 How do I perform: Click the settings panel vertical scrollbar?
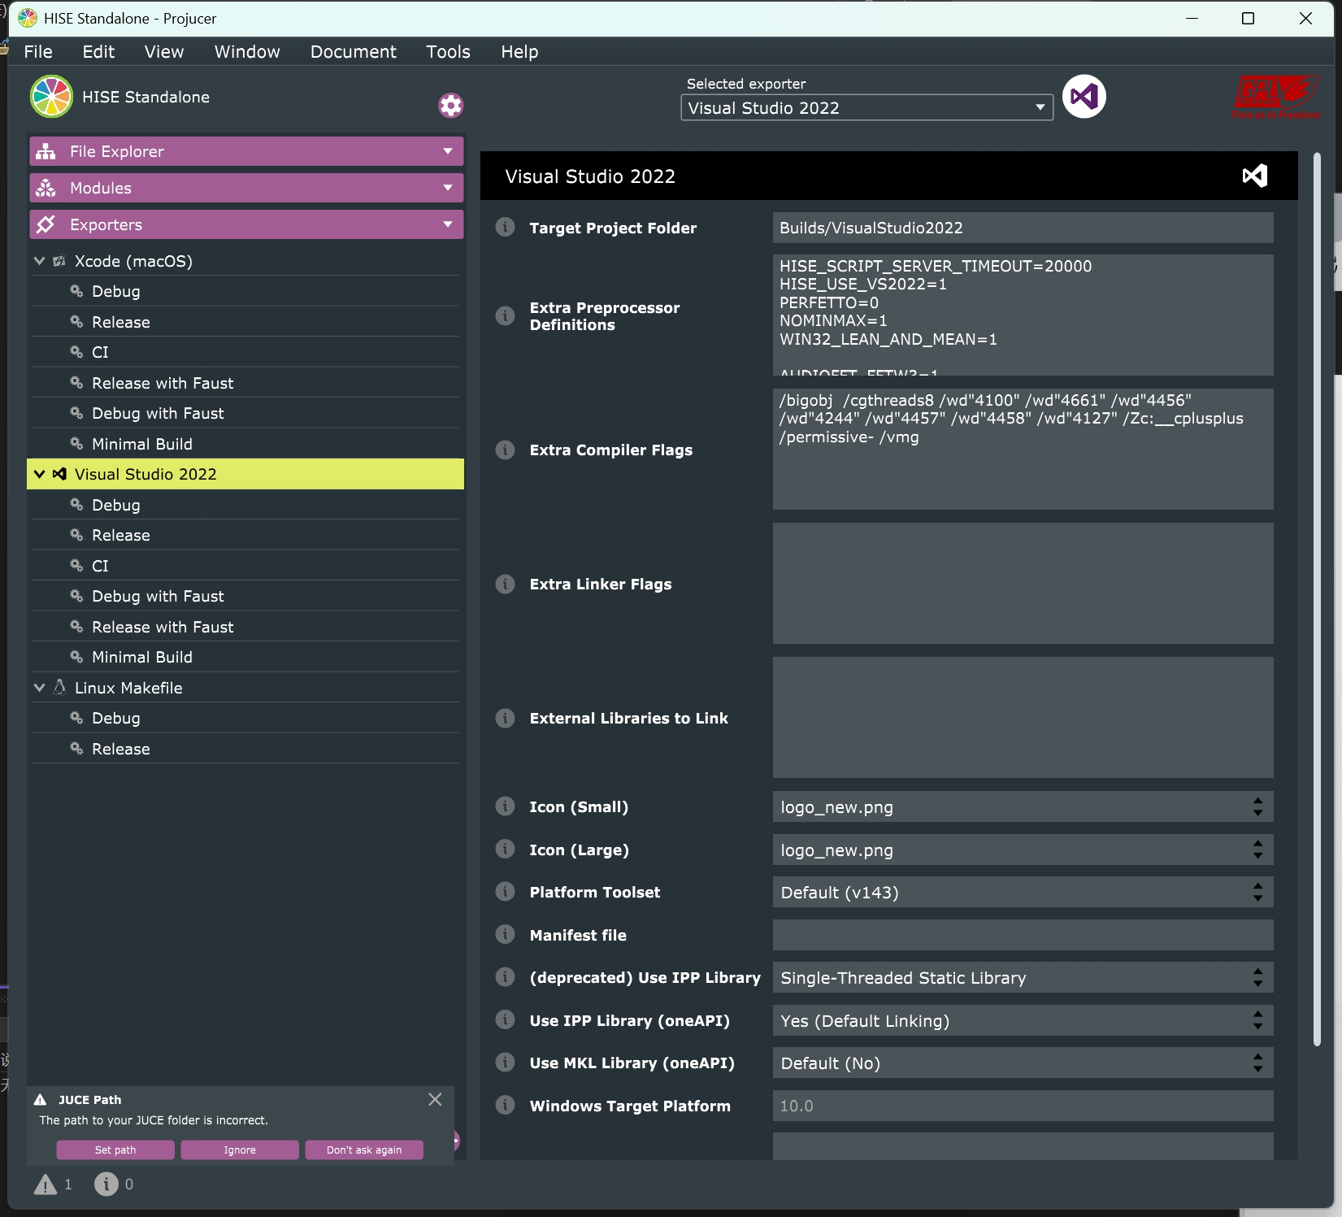click(1317, 599)
